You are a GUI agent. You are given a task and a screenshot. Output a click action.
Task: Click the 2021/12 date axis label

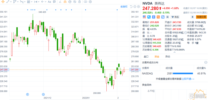coord(48,98)
